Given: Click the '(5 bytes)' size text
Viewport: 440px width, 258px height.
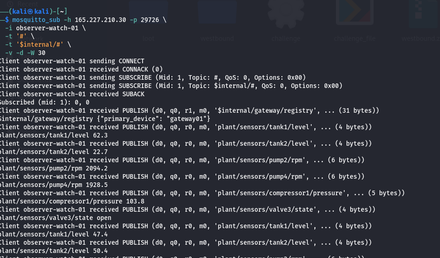Looking at the screenshot, I should 385,193.
